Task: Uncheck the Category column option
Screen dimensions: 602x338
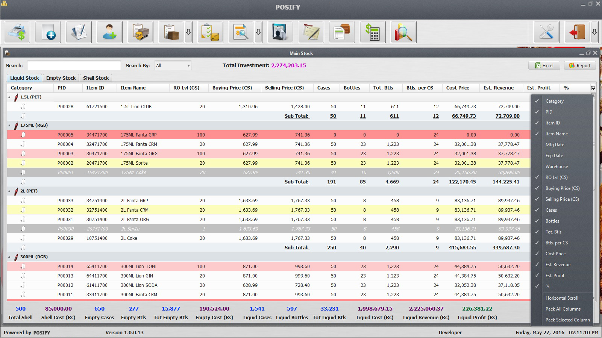Action: [562, 101]
